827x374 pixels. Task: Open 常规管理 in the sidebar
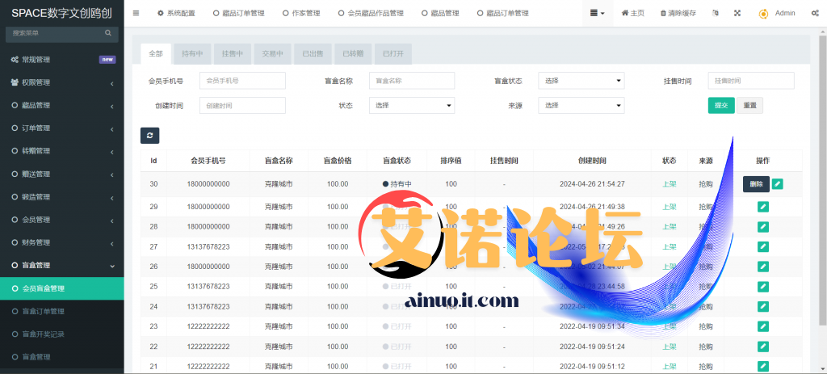pyautogui.click(x=61, y=60)
